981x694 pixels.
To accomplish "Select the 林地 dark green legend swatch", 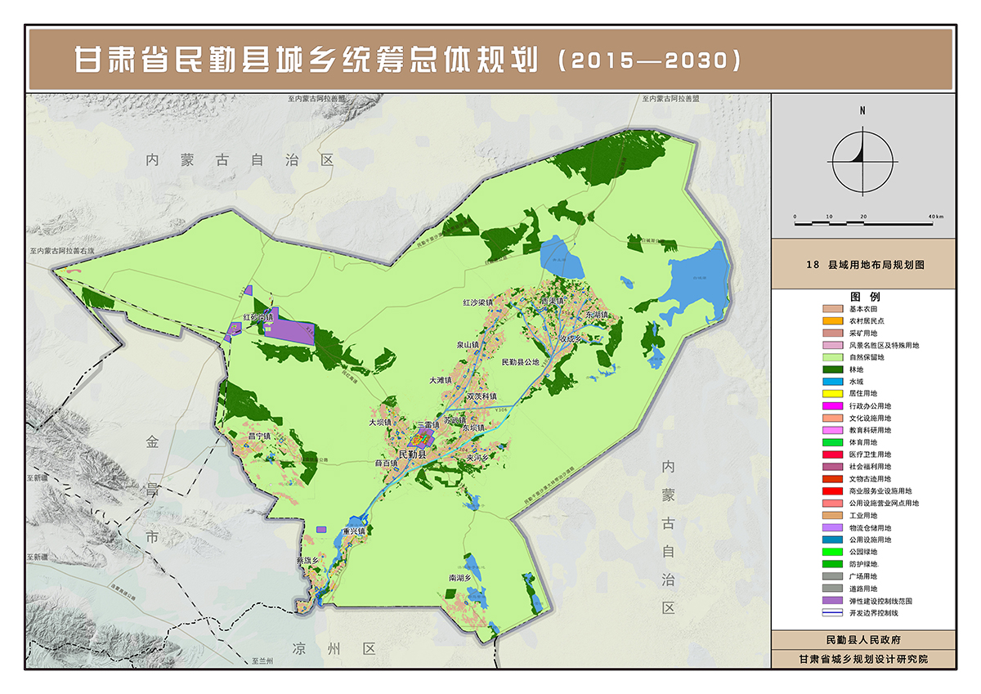I will point(833,369).
